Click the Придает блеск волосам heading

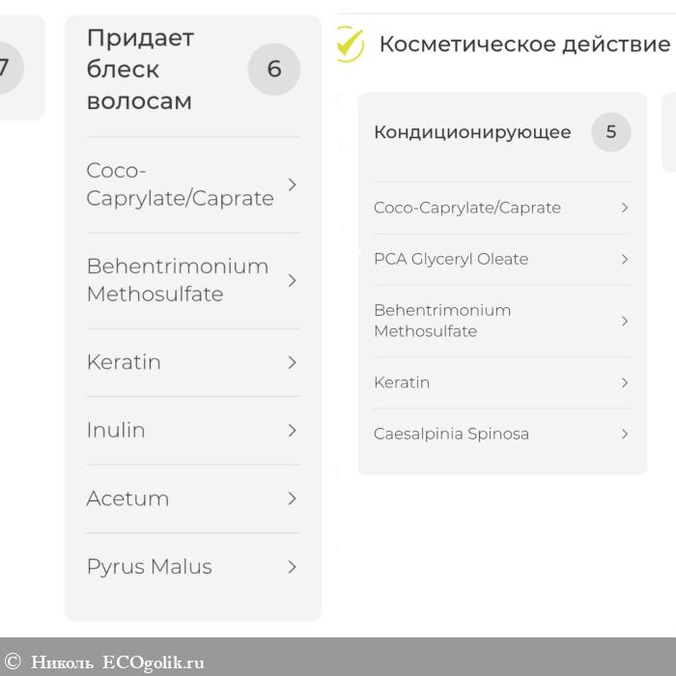click(x=140, y=70)
